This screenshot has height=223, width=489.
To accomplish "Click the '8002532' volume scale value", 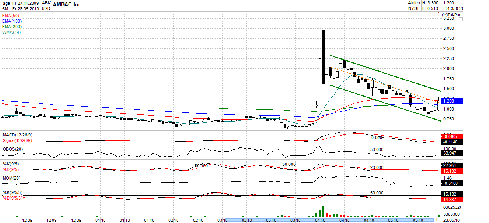I will pos(452,207).
